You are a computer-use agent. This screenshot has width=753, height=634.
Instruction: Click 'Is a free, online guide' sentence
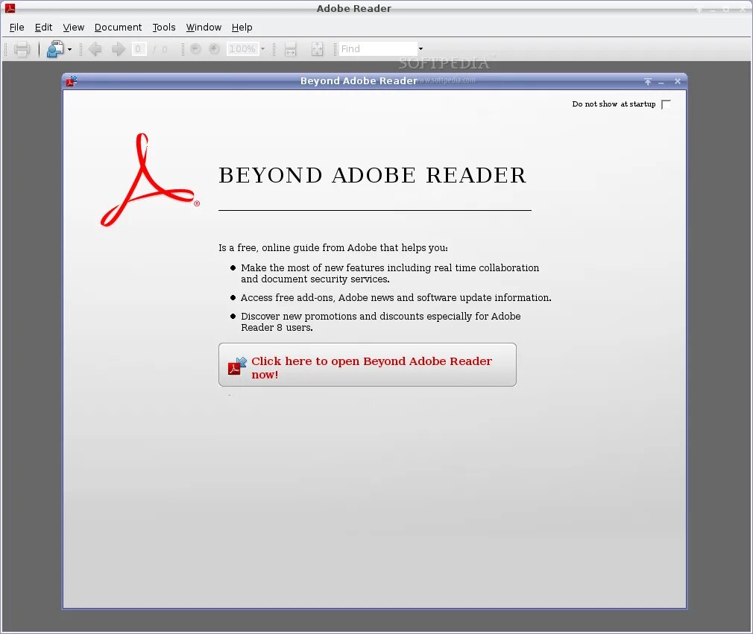pos(333,247)
